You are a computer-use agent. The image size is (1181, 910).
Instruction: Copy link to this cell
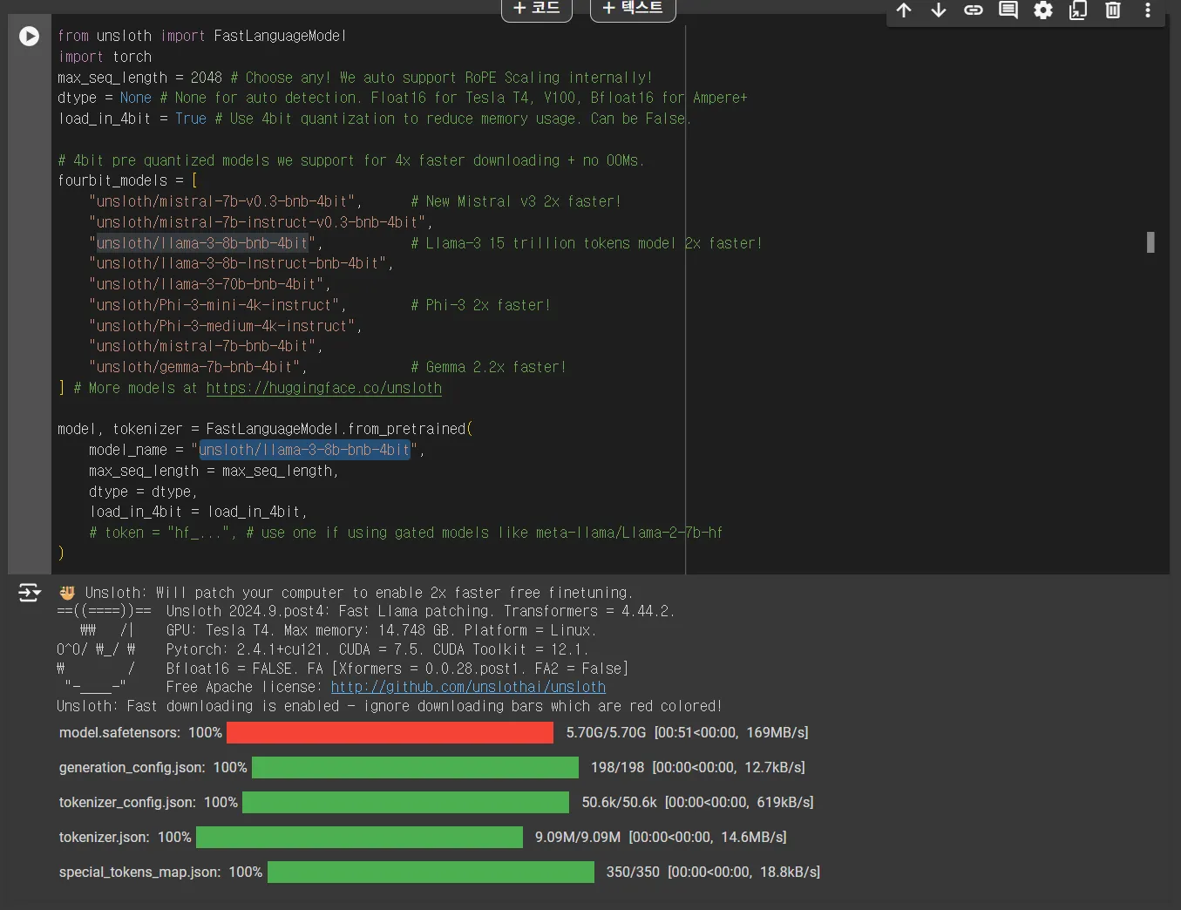pos(974,10)
